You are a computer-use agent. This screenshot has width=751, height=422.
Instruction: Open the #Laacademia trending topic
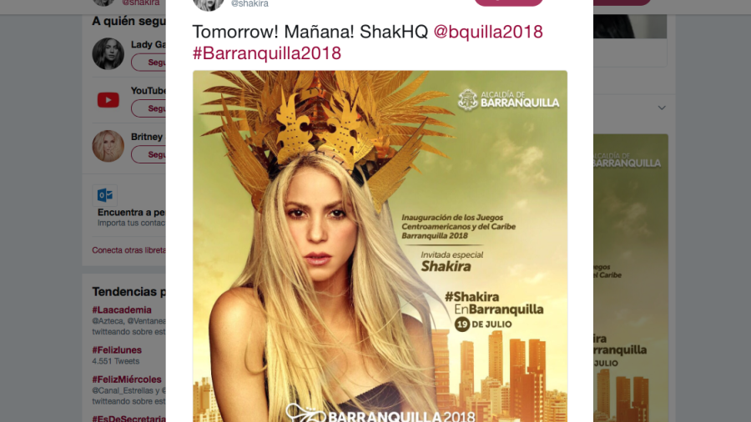[x=122, y=310]
